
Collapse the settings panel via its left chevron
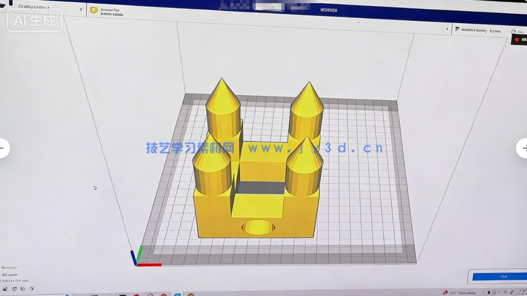click(447, 29)
